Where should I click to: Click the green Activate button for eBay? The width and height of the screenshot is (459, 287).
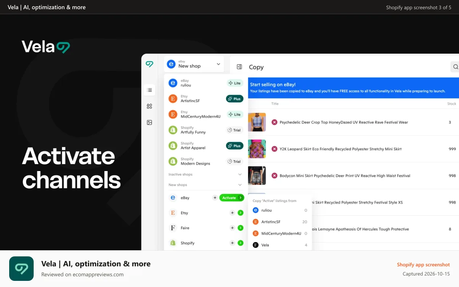[232, 198]
